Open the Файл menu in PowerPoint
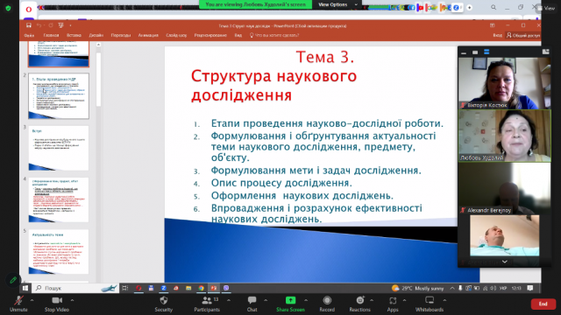Screen dimensions: 561x315 (x=29, y=35)
